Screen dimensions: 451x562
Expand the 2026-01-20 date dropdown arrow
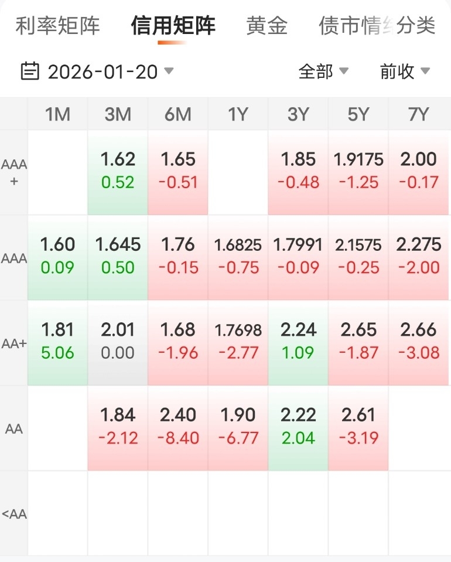(x=169, y=71)
